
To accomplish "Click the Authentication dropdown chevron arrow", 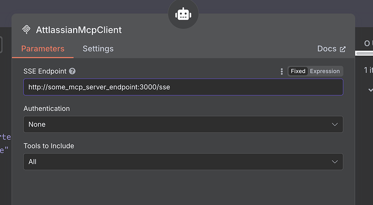I will [x=335, y=124].
